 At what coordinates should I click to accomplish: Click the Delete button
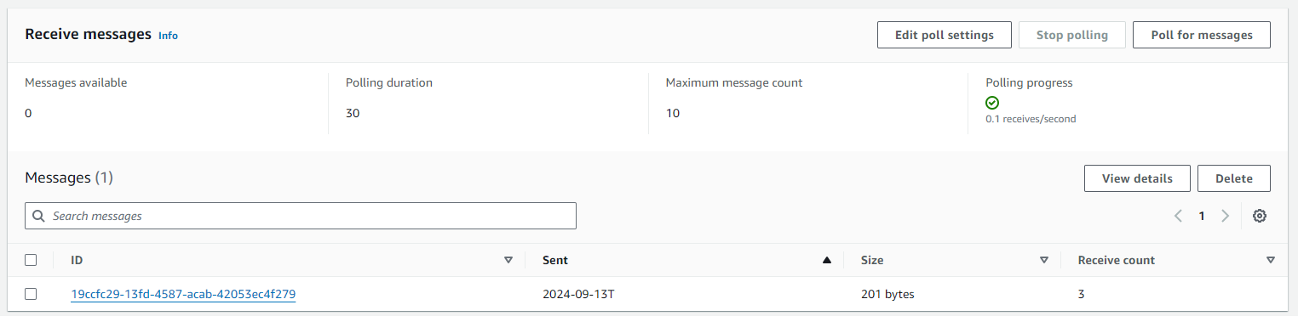click(x=1234, y=178)
